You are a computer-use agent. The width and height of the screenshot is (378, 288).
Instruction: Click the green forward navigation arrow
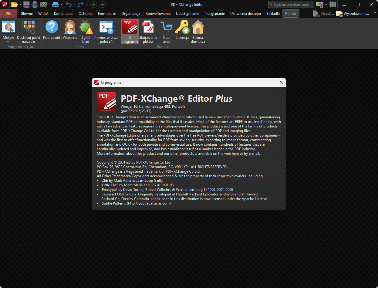click(102, 5)
